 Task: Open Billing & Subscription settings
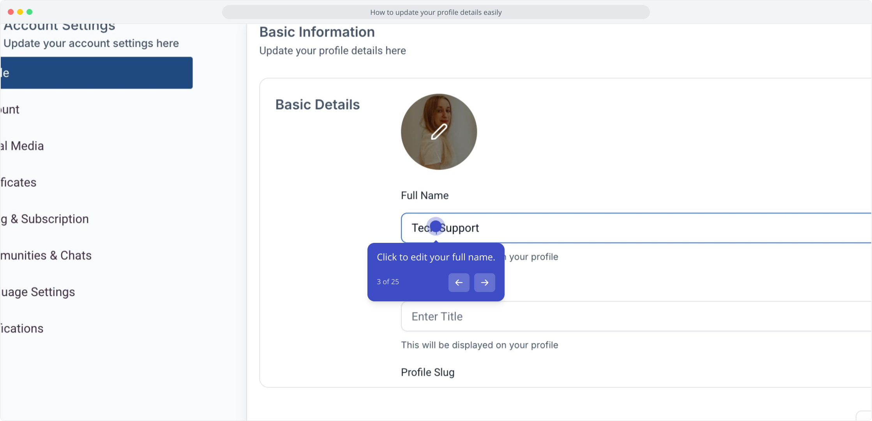[44, 219]
